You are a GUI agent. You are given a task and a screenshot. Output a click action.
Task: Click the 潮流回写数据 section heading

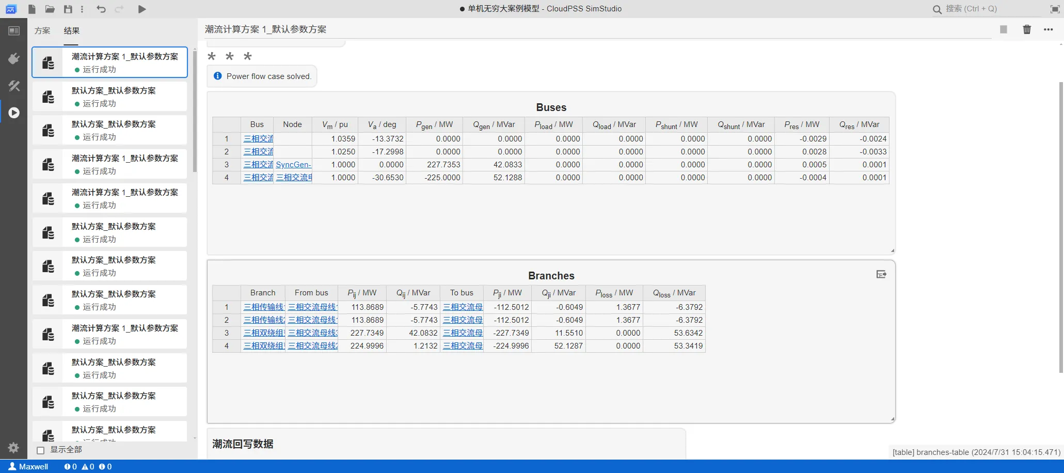click(243, 444)
